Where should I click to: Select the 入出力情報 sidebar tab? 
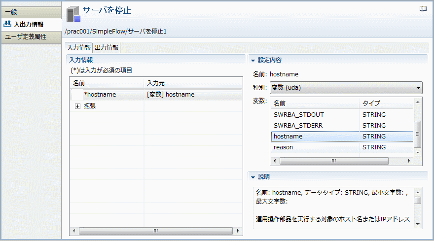pyautogui.click(x=31, y=24)
